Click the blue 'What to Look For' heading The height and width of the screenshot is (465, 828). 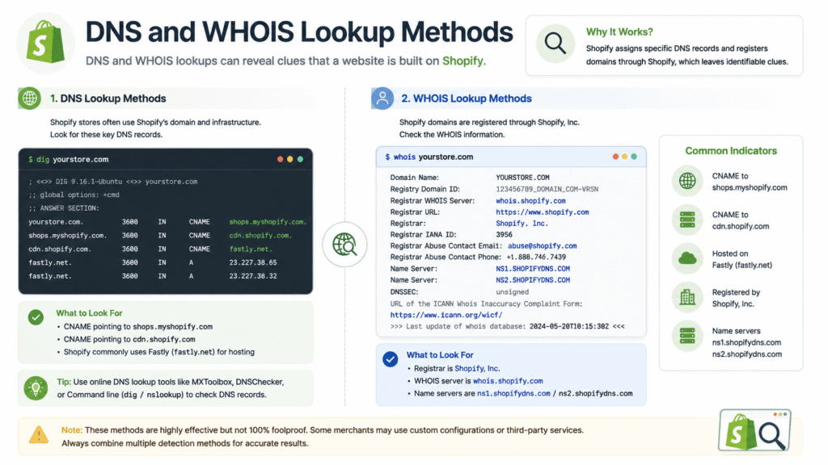[x=439, y=355]
